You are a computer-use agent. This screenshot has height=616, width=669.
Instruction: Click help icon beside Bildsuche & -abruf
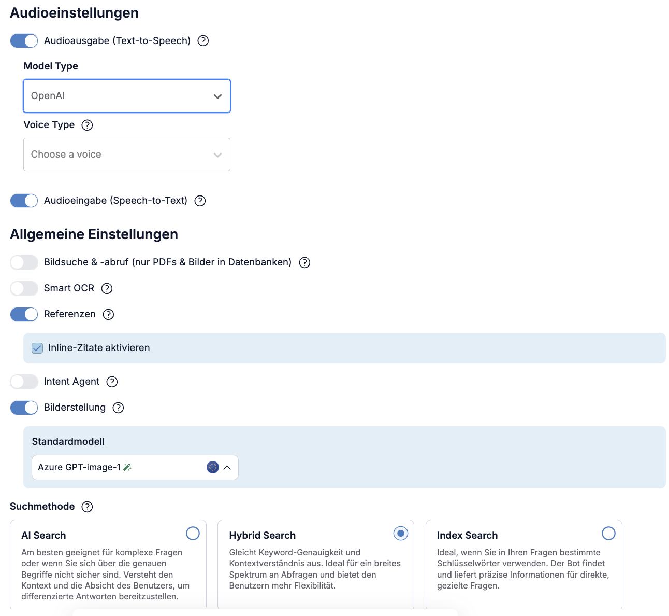[305, 262]
